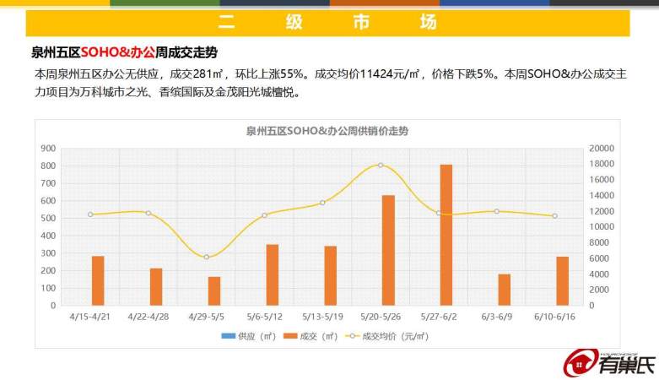Screen dimensions: 659x380
Task: Click the x-axis label 5/20-5/26
Action: [x=381, y=317]
